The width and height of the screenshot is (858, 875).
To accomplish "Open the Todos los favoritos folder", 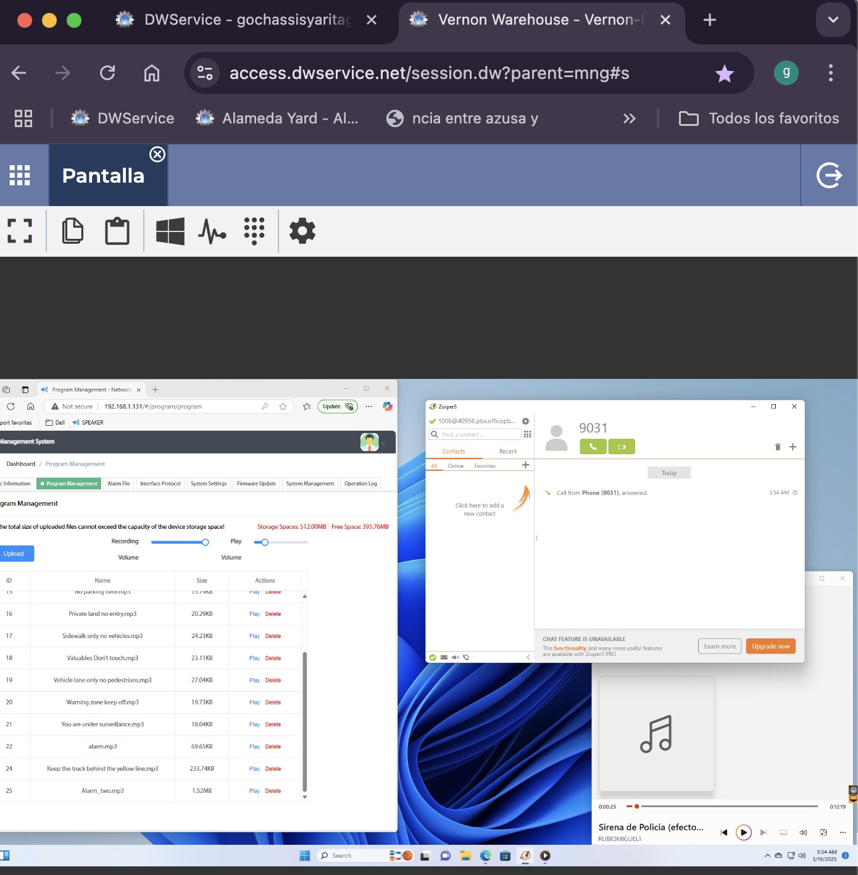I will click(x=759, y=118).
